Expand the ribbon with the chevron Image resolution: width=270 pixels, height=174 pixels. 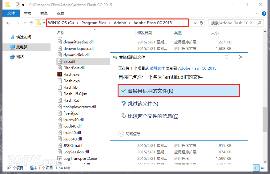click(257, 14)
